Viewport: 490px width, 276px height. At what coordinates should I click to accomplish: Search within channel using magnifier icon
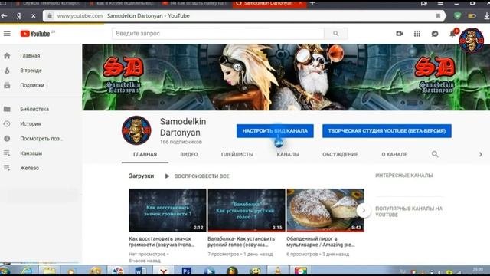(x=435, y=154)
